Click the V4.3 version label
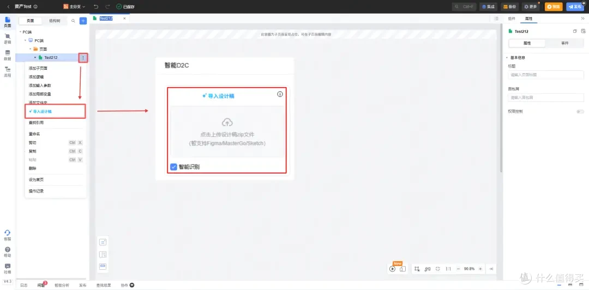The height and width of the screenshot is (290, 589). pyautogui.click(x=8, y=281)
